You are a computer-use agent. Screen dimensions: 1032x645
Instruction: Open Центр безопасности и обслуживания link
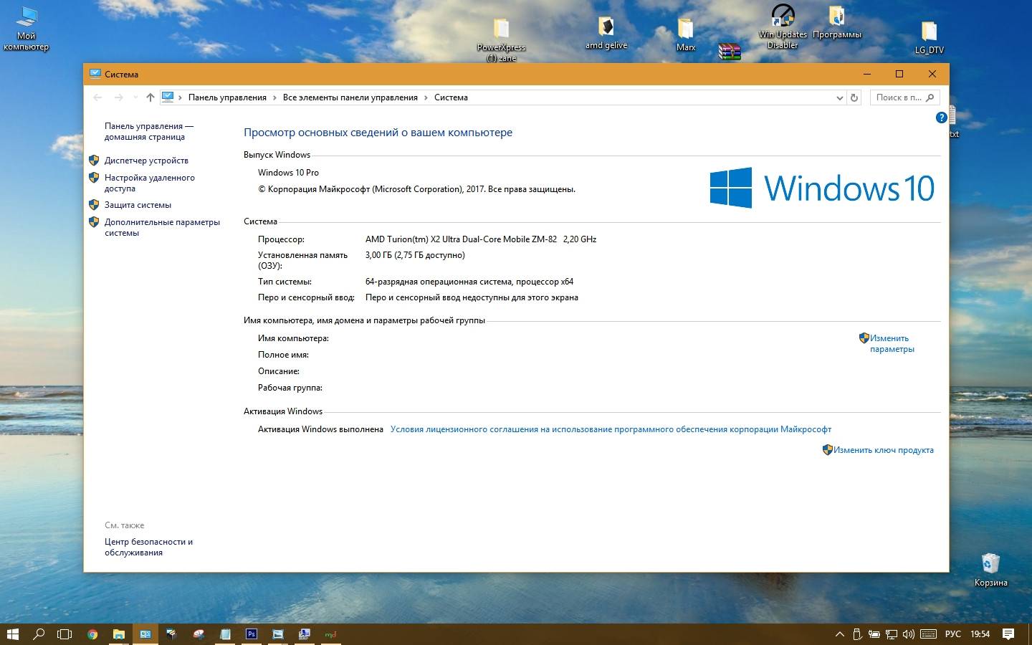click(x=148, y=547)
